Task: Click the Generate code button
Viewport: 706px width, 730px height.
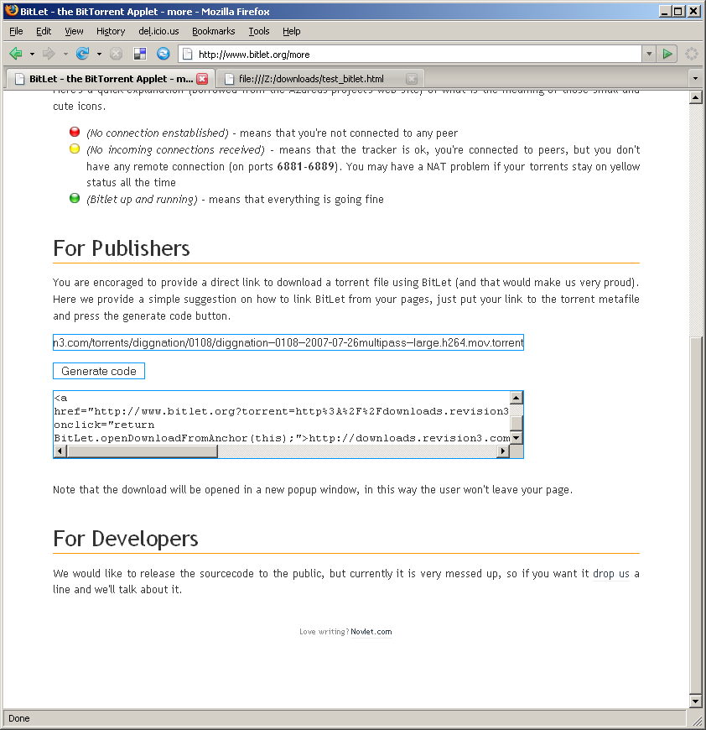Action: click(99, 371)
